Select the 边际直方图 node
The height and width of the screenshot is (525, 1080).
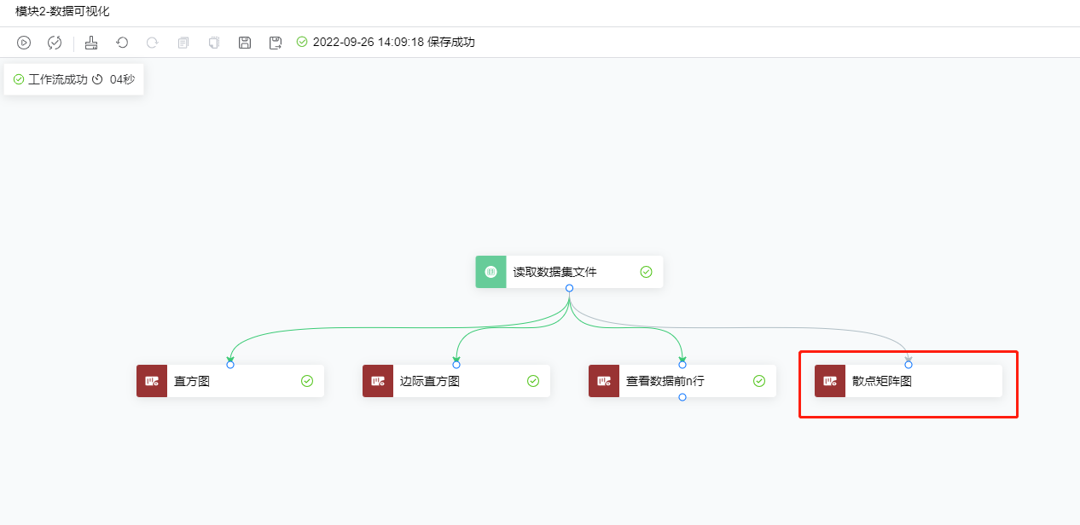(456, 381)
